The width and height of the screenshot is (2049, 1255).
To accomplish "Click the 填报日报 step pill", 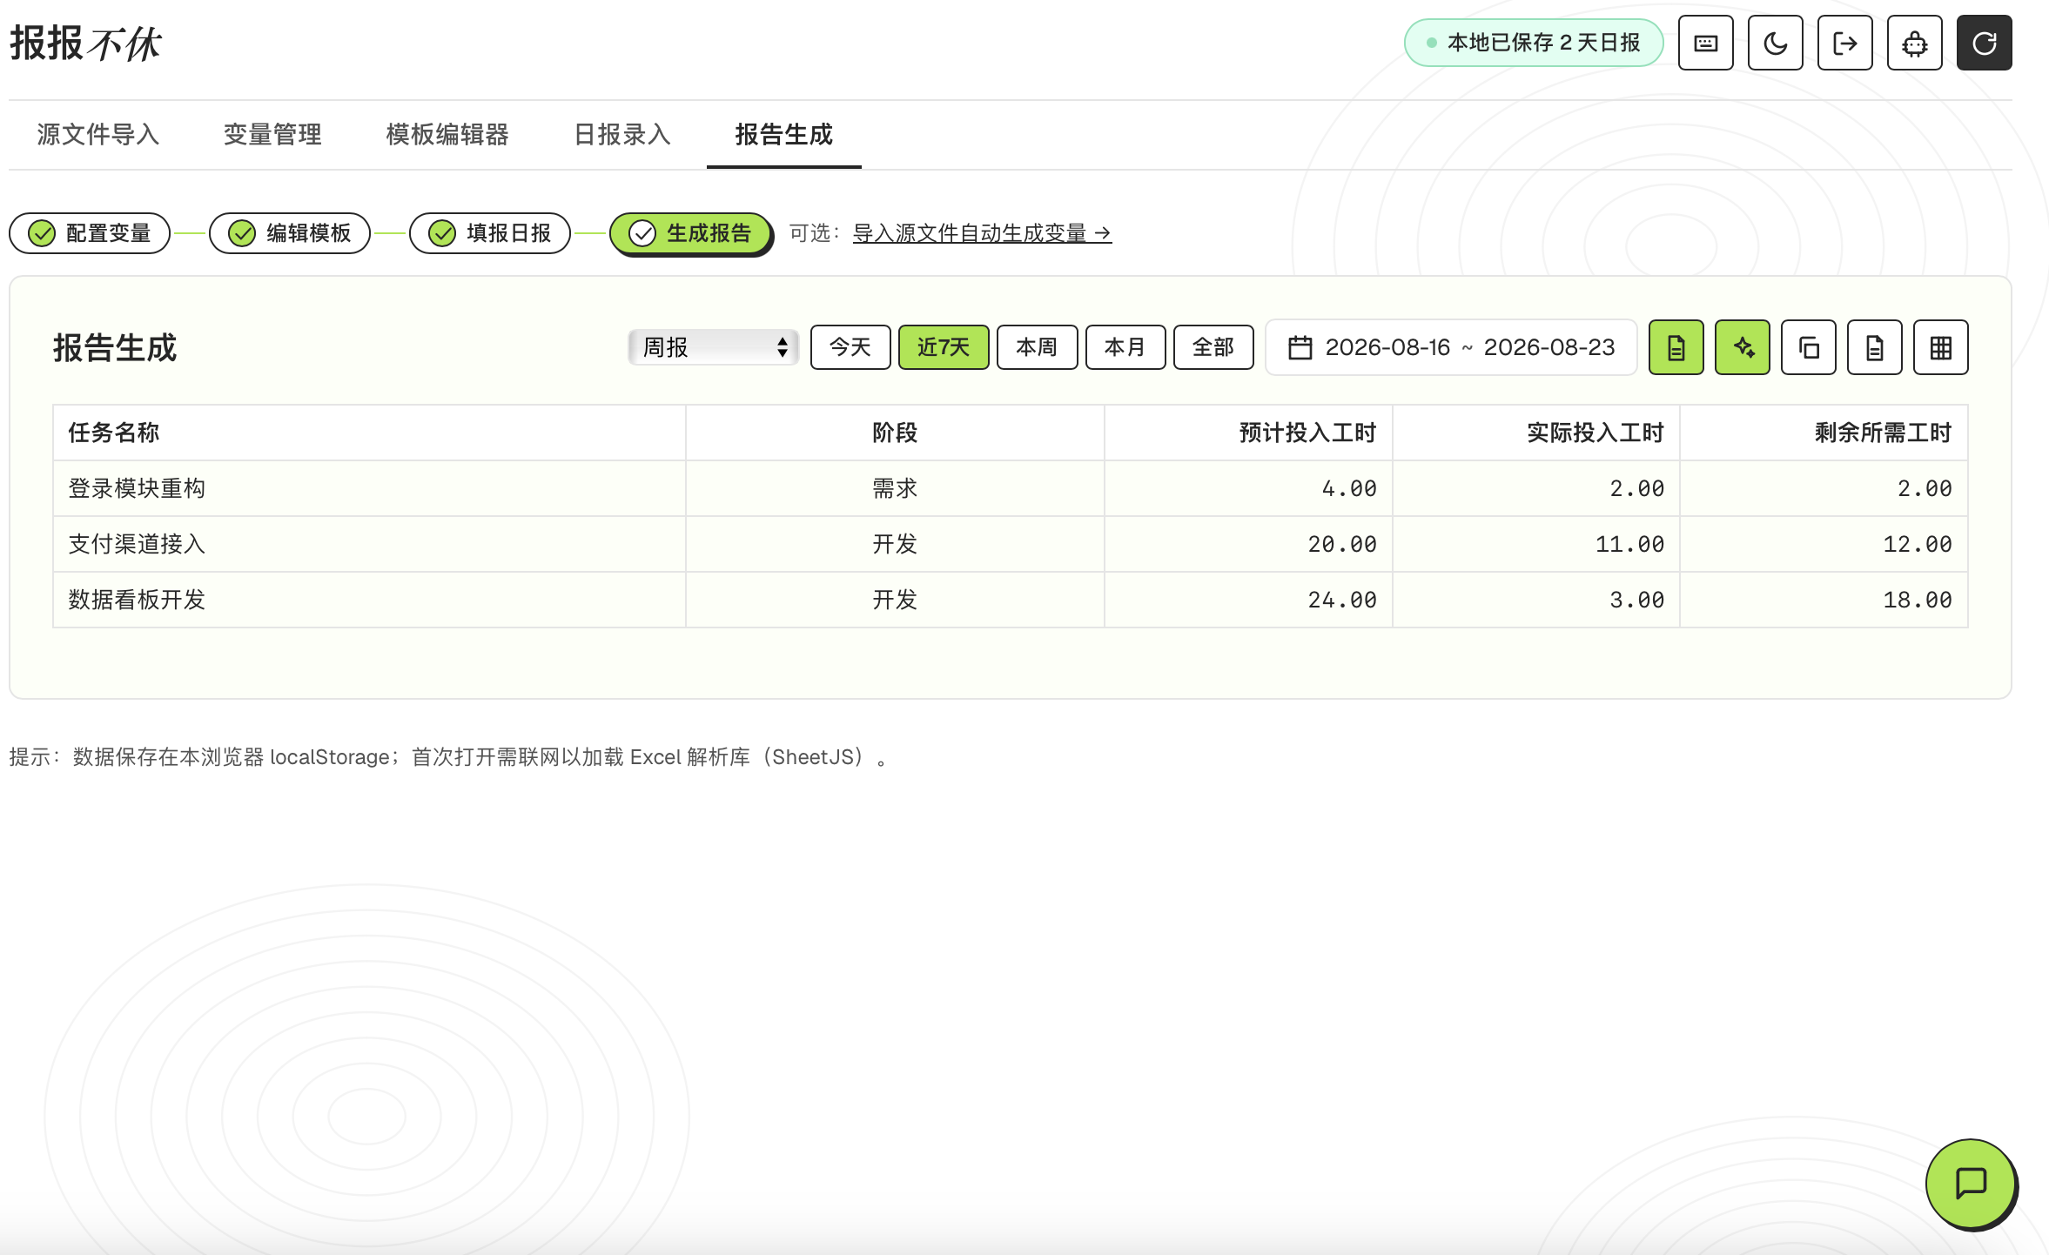I will 490,233.
